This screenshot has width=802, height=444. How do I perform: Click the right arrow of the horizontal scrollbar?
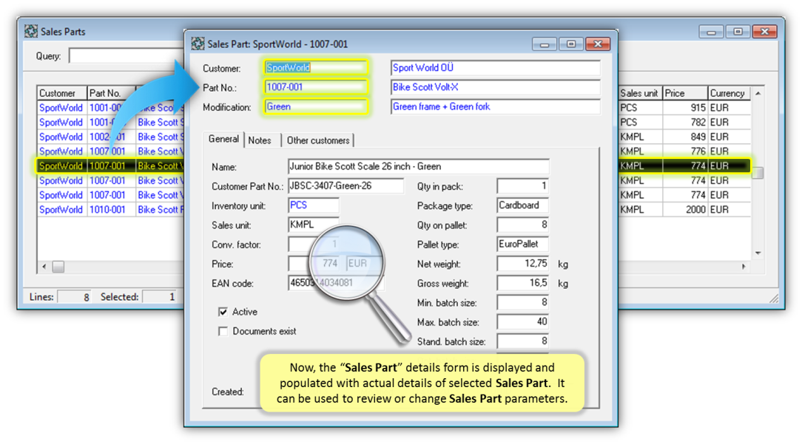(x=744, y=266)
